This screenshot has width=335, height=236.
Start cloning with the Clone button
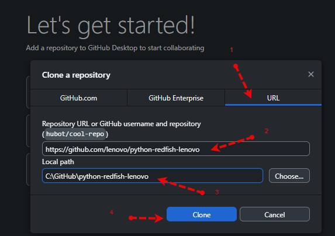[202, 214]
